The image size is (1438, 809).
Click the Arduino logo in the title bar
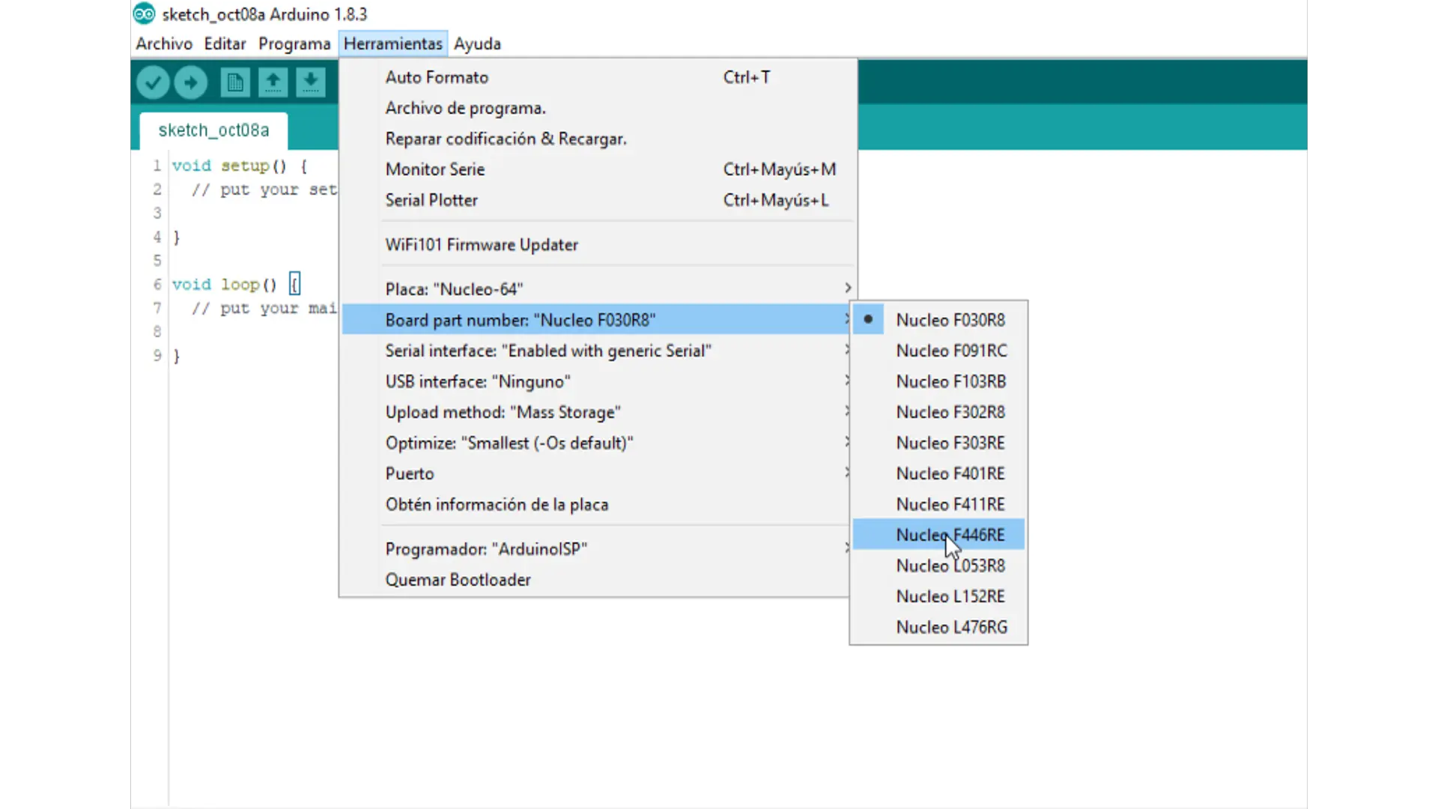tap(144, 13)
